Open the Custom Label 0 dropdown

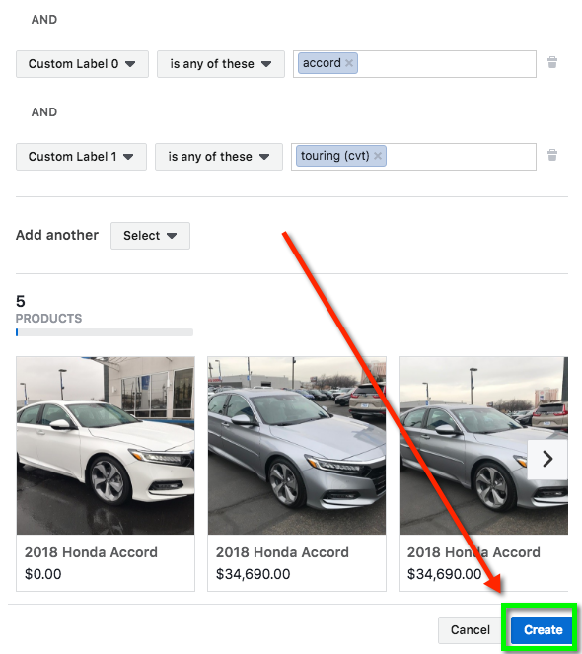pyautogui.click(x=82, y=64)
